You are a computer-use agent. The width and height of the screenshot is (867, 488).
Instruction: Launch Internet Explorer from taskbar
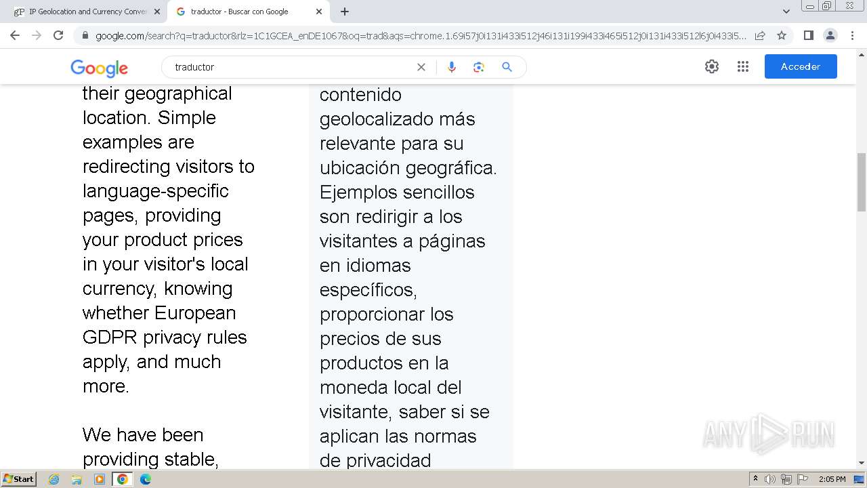(54, 479)
